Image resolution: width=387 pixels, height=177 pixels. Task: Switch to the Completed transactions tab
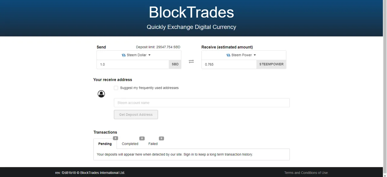(130, 144)
